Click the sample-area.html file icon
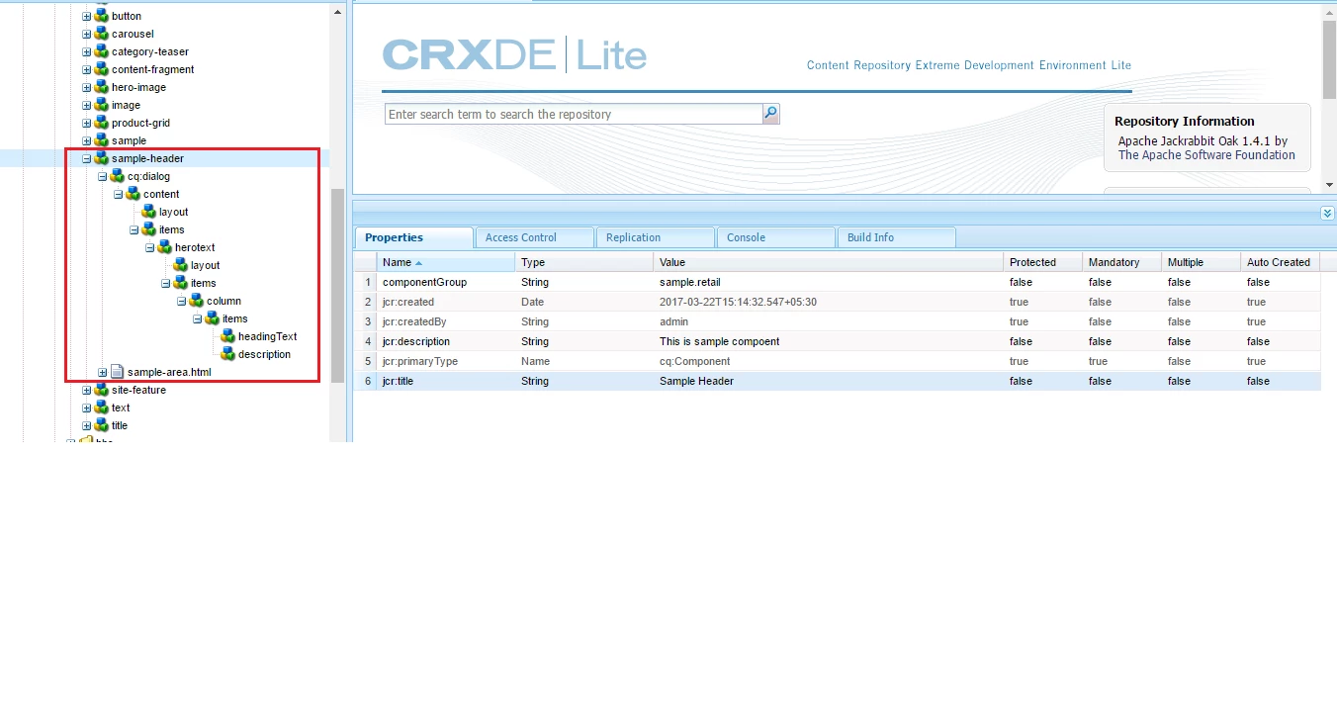The height and width of the screenshot is (726, 1337). coord(117,372)
